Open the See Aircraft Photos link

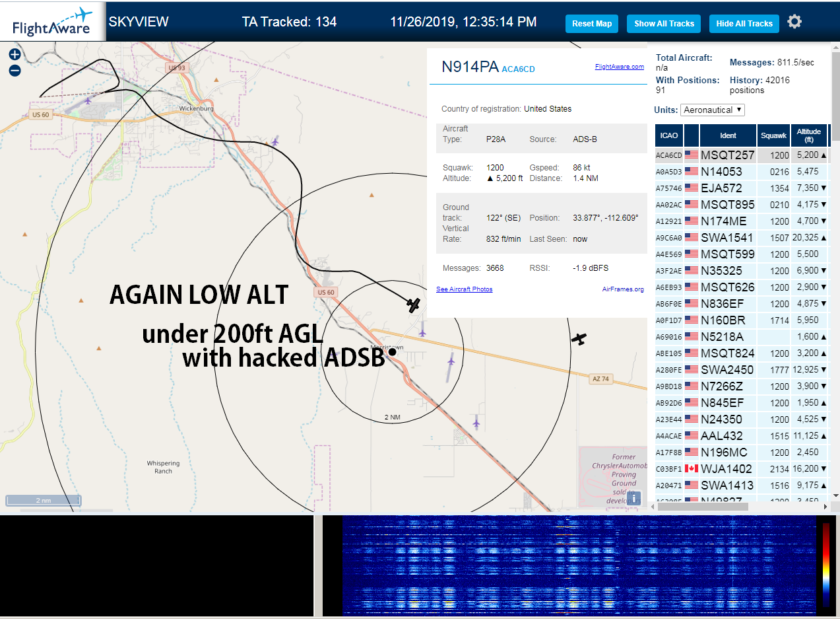(465, 289)
